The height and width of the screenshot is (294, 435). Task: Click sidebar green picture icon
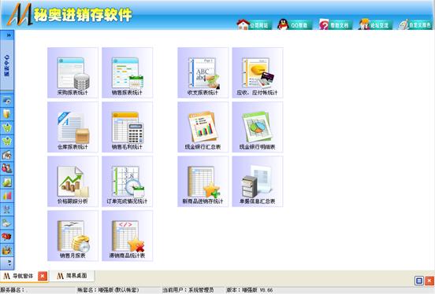pyautogui.click(x=7, y=182)
